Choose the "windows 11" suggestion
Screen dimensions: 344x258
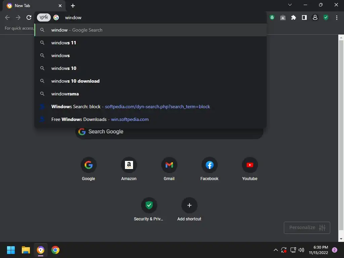(x=150, y=43)
